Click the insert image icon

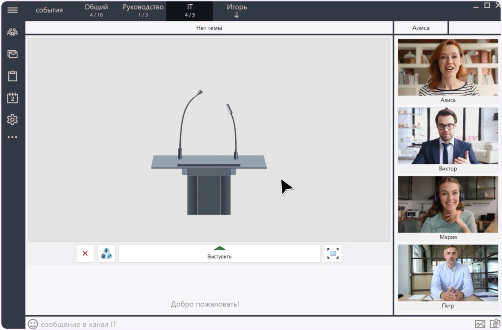pos(480,324)
